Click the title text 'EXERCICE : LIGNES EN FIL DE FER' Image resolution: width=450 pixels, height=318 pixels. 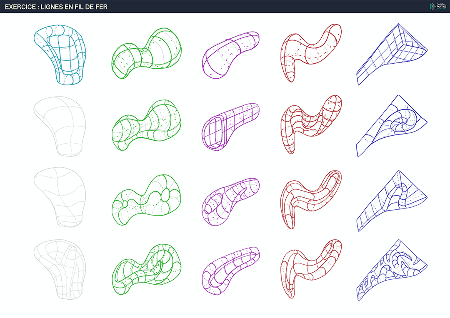click(x=56, y=7)
